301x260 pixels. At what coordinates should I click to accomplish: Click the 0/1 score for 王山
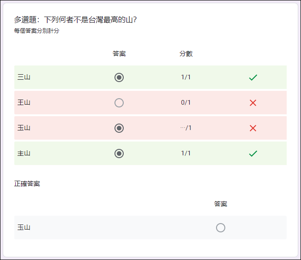tap(186, 103)
